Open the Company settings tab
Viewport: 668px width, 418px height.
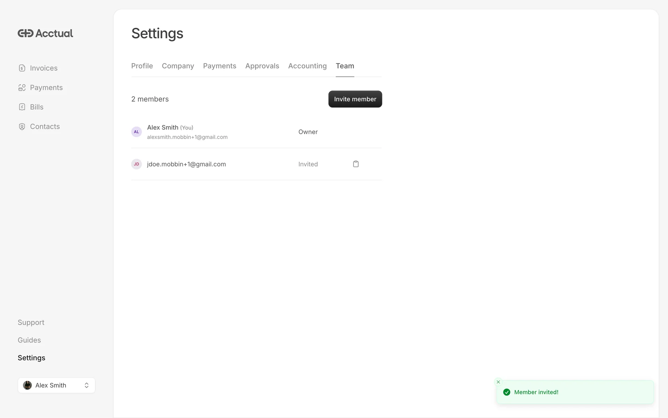coord(178,66)
